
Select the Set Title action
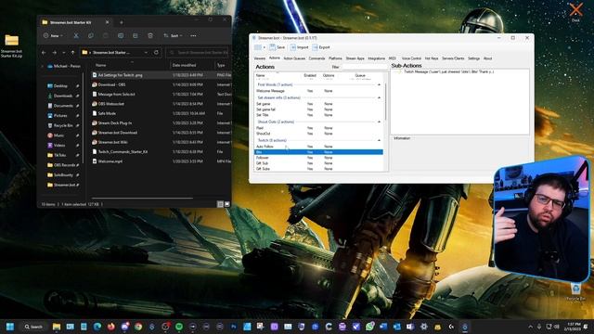coord(318,115)
